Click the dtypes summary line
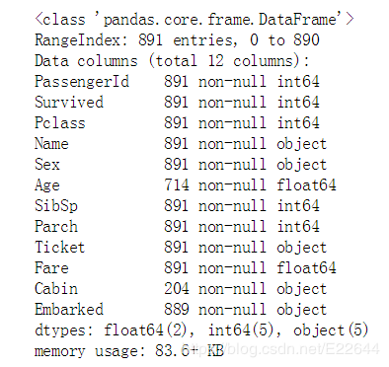This screenshot has height=367, width=389. [201, 330]
